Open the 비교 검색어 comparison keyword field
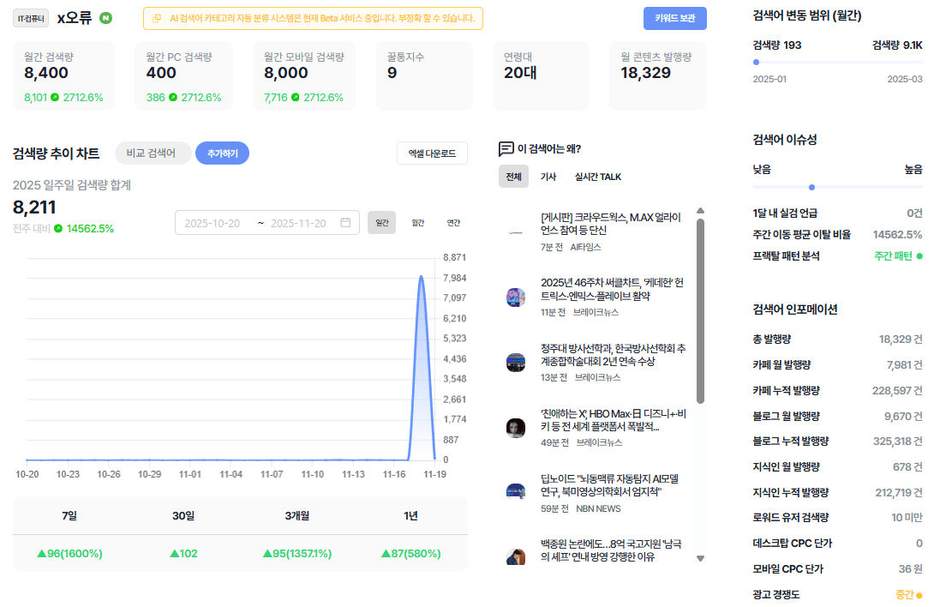The height and width of the screenshot is (607, 934). click(x=152, y=153)
